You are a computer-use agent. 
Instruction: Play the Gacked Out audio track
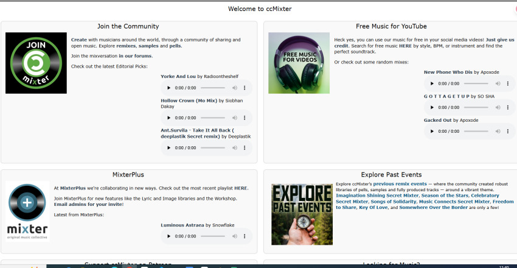(432, 131)
